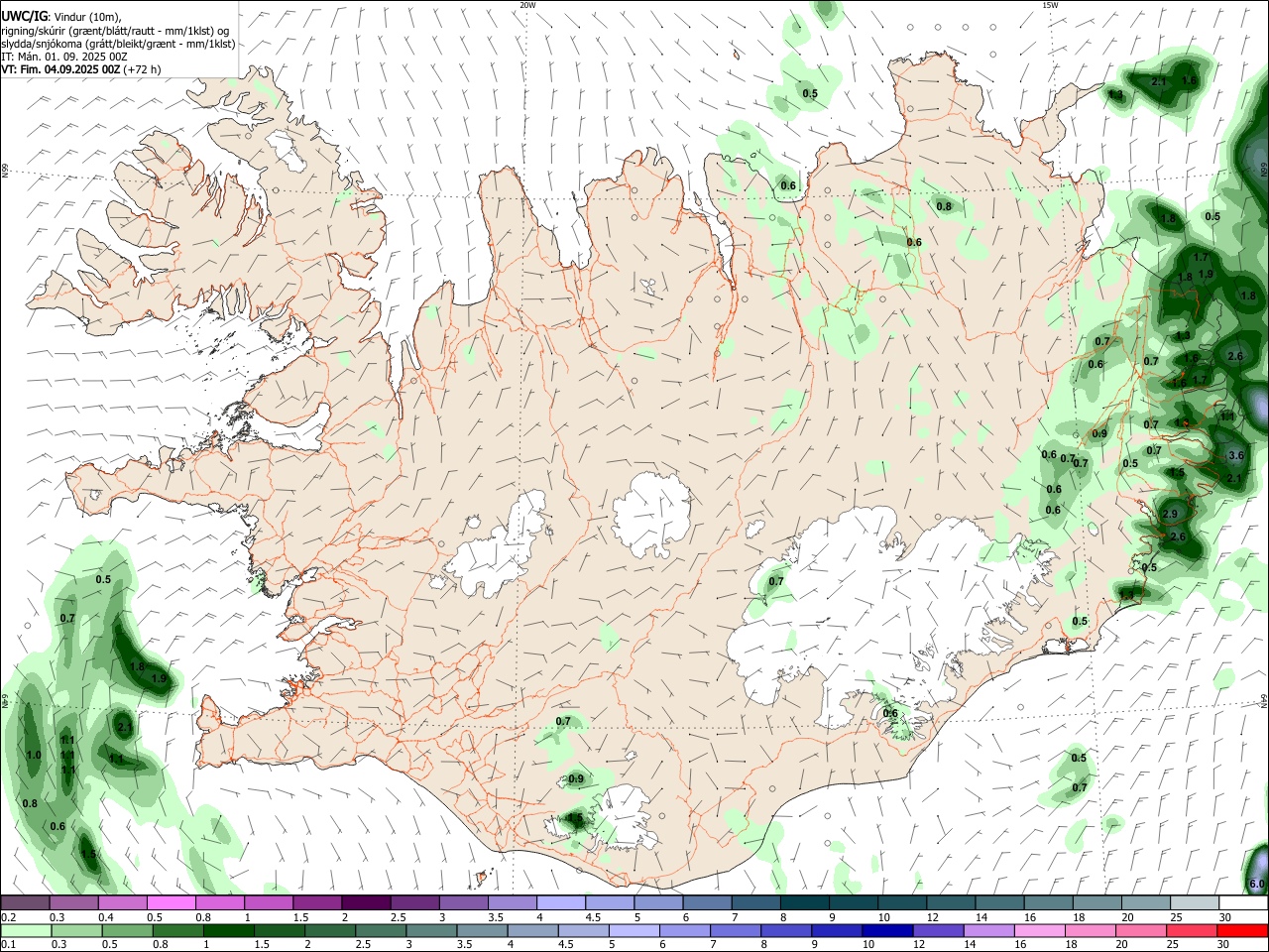Click the '0.1' tick label under the rain scale
Viewport: 1269px width, 952px height.
[9, 945]
